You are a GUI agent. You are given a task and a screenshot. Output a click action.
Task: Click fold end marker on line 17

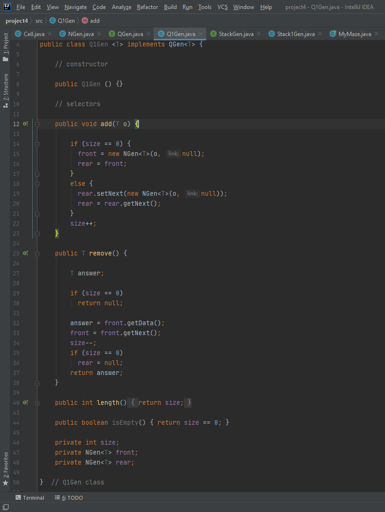pyautogui.click(x=37, y=174)
